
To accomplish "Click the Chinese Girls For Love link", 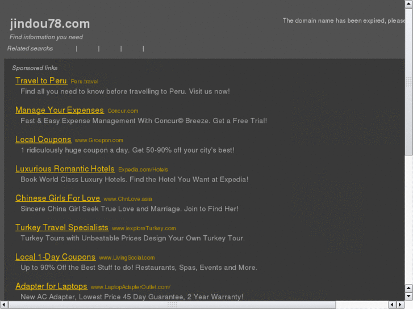I will 58,198.
